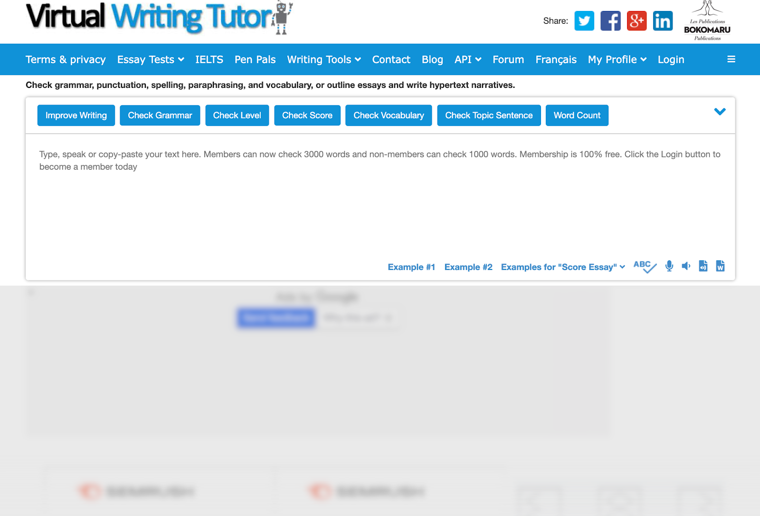The image size is (760, 516).
Task: Share on Google Plus icon
Action: coord(636,21)
